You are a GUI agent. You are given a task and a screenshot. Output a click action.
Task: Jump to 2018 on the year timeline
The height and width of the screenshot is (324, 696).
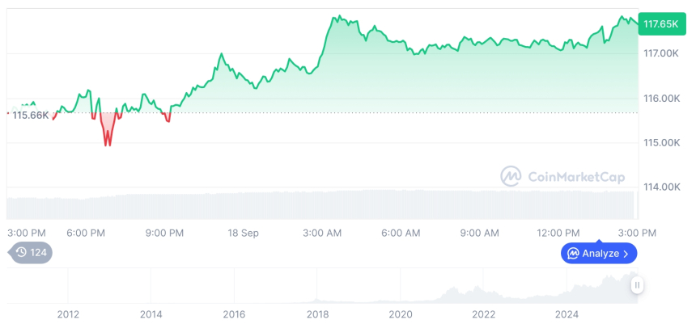(x=317, y=313)
